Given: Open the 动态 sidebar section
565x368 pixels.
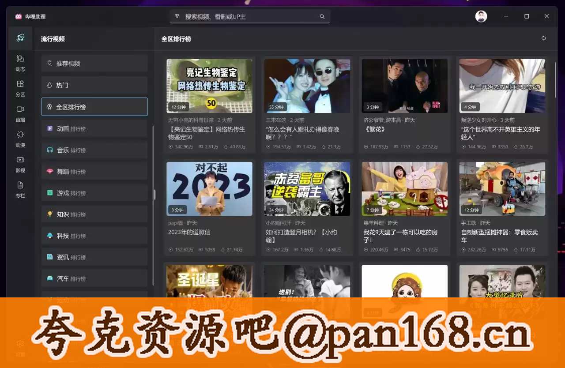Looking at the screenshot, I should tap(20, 63).
